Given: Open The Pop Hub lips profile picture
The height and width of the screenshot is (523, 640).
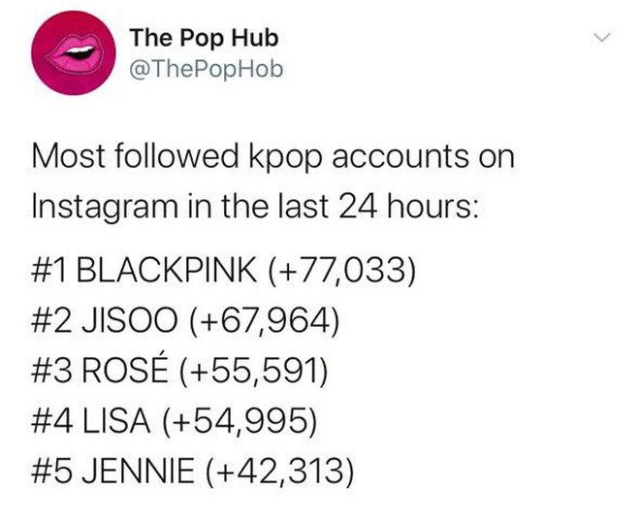Looking at the screenshot, I should 74,53.
